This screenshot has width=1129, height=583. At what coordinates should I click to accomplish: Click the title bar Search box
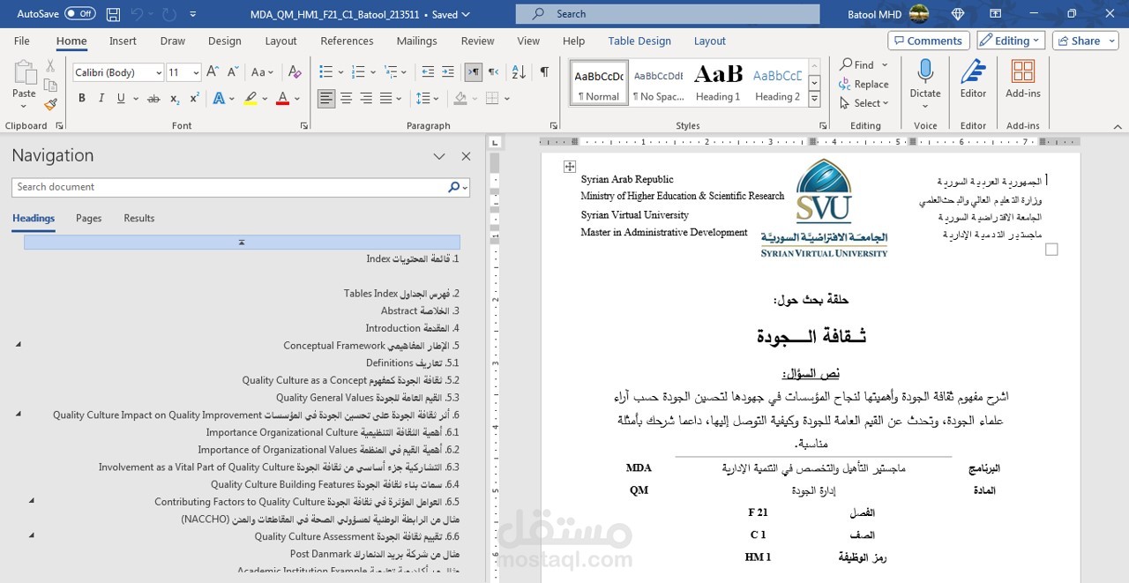coord(668,14)
